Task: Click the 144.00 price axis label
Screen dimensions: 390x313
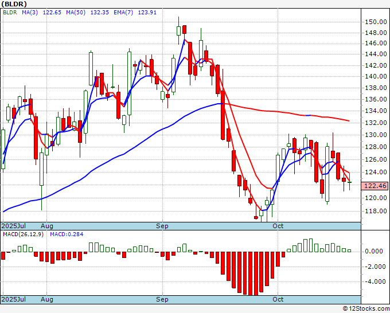Action: coord(376,54)
